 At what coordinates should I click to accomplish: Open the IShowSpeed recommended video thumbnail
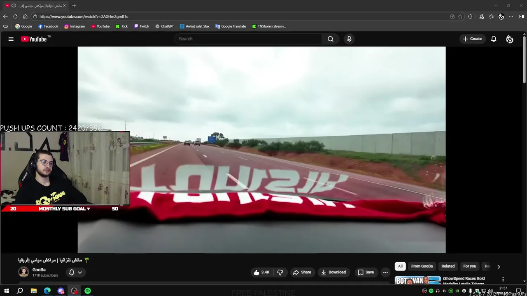(x=417, y=280)
